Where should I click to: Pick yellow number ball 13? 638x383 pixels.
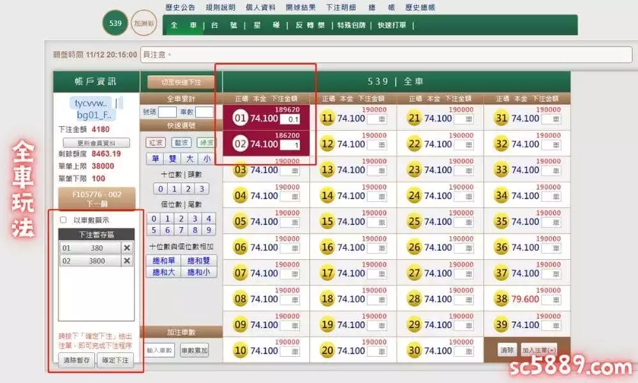pos(327,170)
